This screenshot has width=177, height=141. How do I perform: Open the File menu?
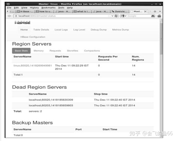click(9, 8)
